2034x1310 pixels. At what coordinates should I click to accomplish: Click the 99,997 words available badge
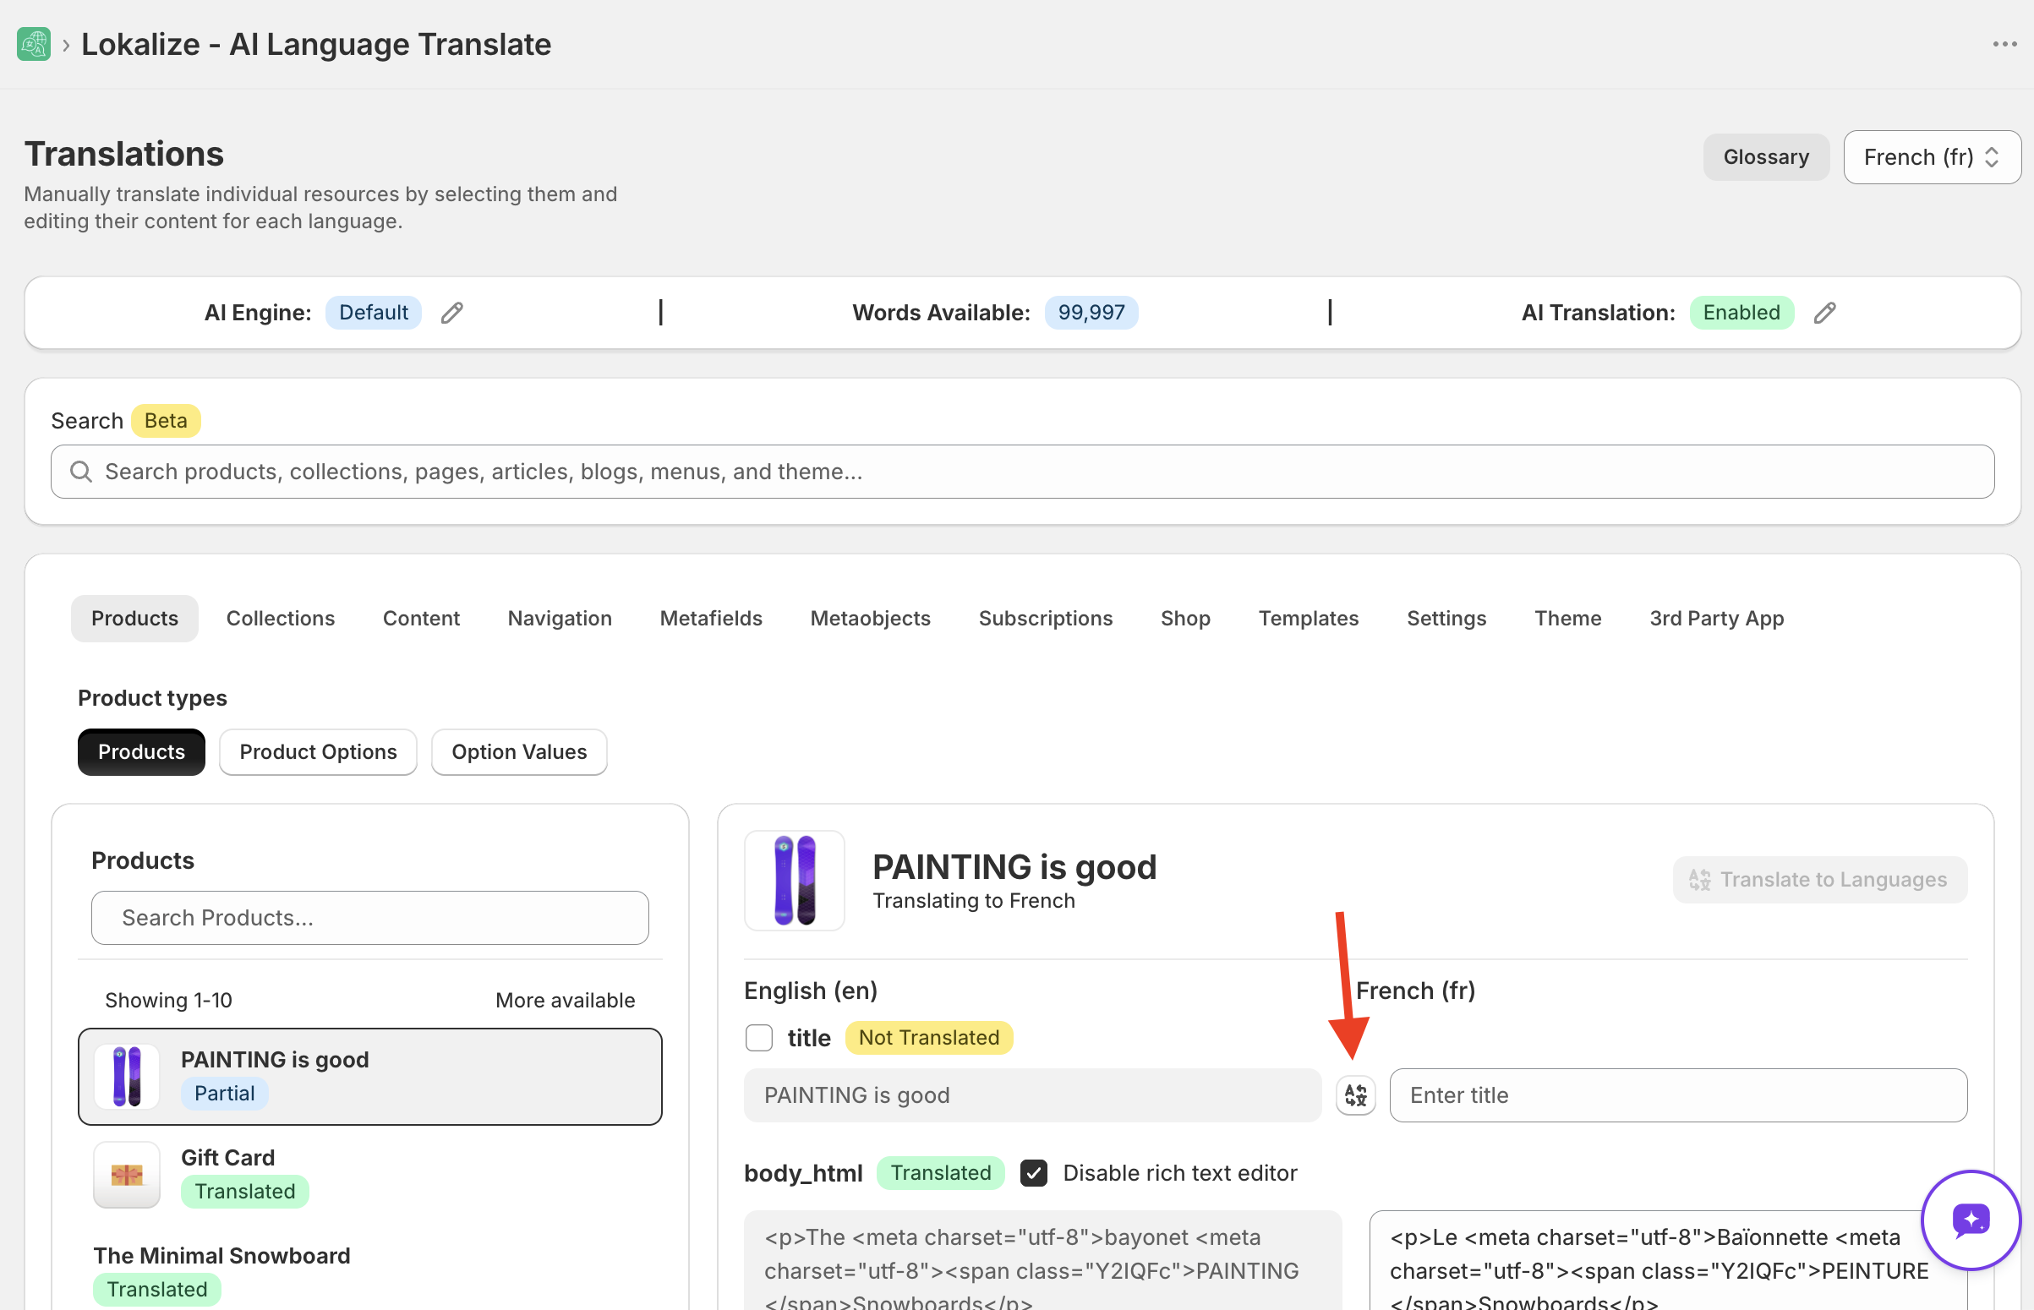click(1091, 313)
